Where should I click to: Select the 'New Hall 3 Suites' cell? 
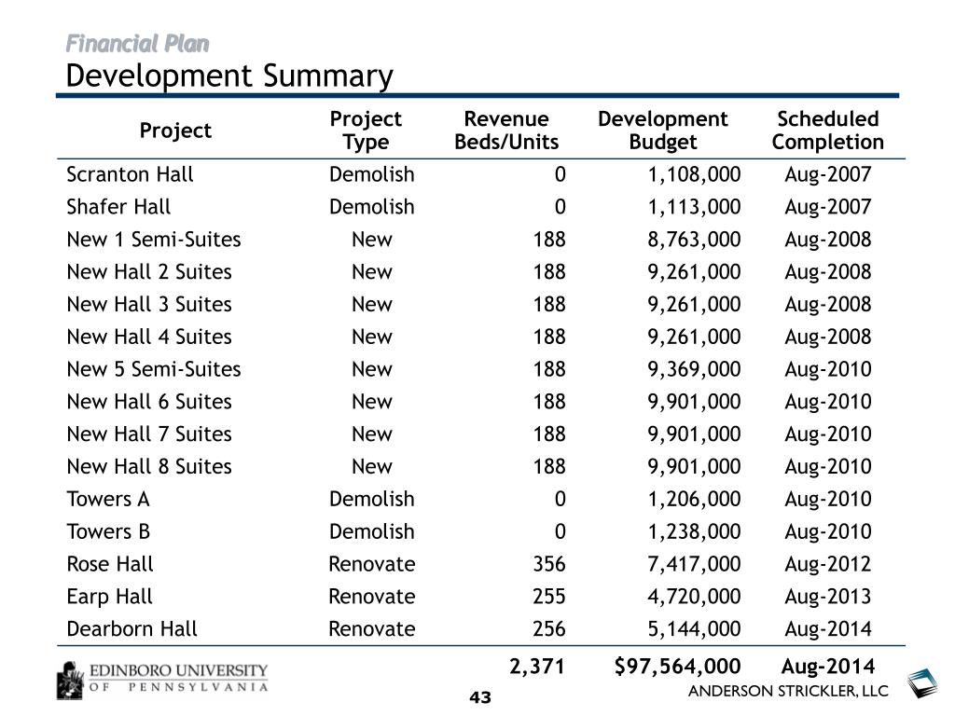tap(149, 305)
